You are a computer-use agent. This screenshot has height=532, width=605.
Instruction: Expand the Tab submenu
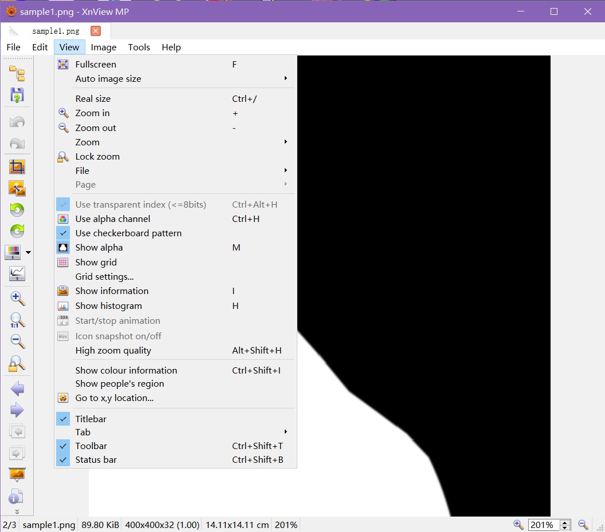tap(175, 432)
